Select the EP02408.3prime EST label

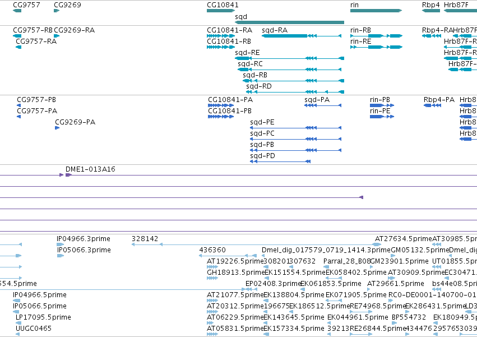pos(273,284)
